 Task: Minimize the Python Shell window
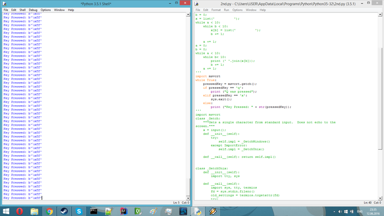pos(170,3)
